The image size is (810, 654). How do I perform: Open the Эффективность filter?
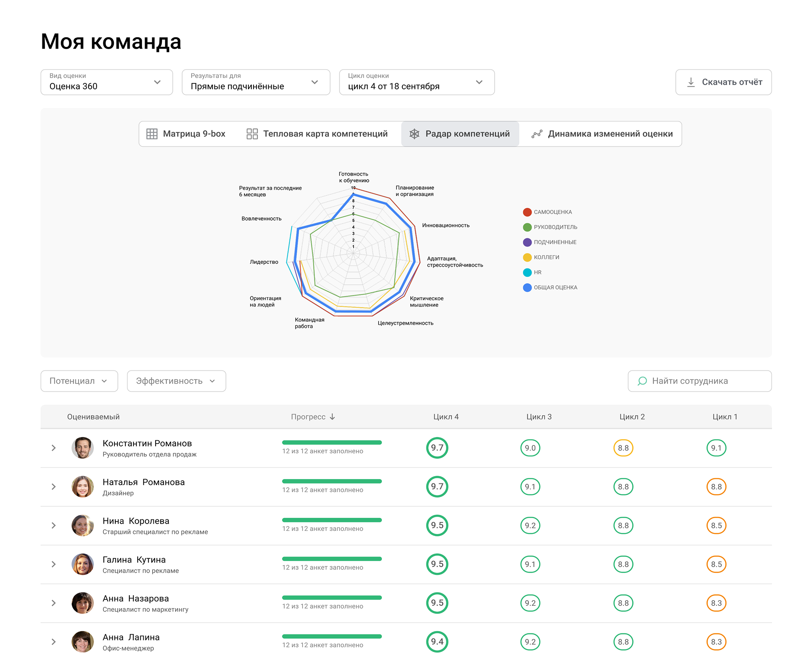(x=176, y=381)
